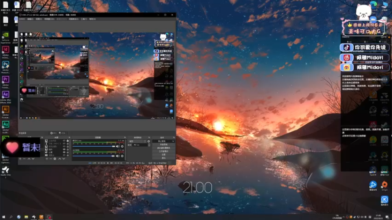Open source 滤镜 button above the docks

pyautogui.click(x=63, y=133)
